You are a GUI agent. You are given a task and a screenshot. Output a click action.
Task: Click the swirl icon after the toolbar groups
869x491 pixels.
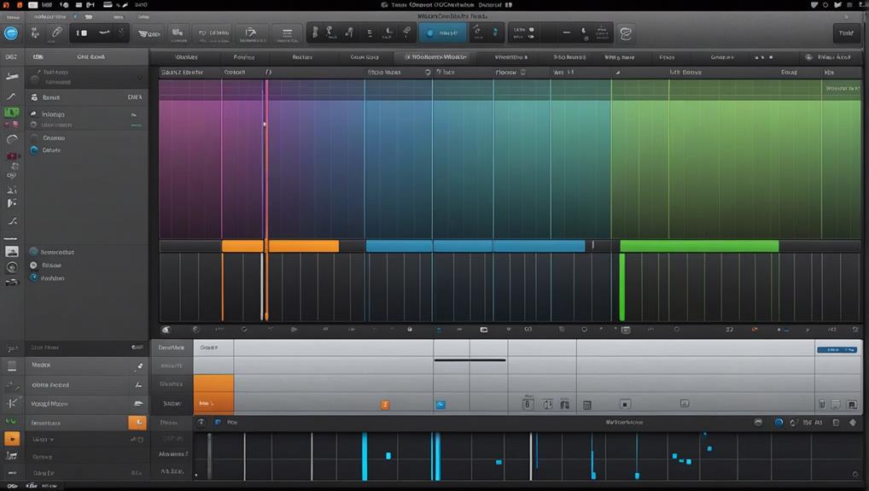point(626,34)
